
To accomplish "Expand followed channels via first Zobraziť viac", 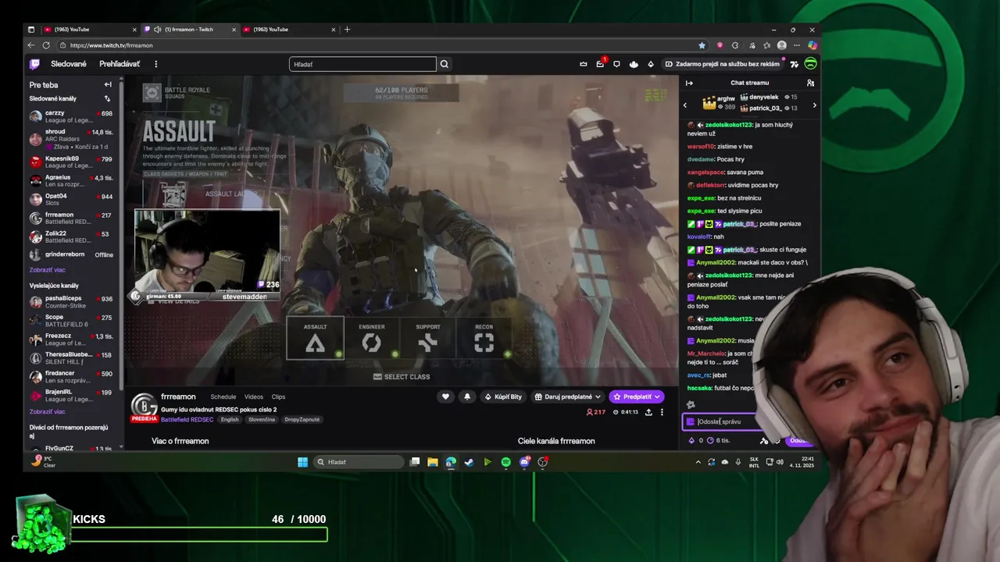I will coord(47,270).
